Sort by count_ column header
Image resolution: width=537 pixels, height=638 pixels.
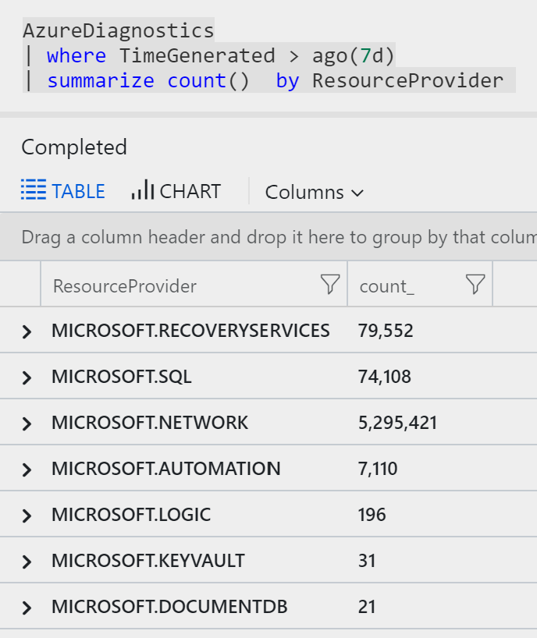click(387, 286)
